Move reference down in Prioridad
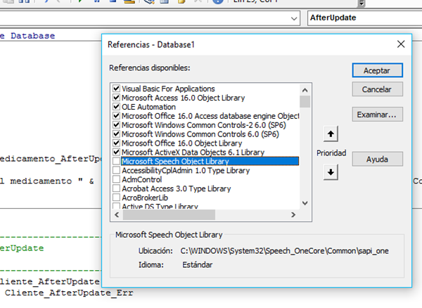The height and width of the screenshot is (308, 422). click(331, 172)
